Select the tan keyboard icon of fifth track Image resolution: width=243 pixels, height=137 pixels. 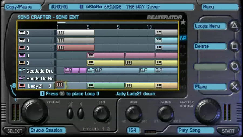point(22,63)
